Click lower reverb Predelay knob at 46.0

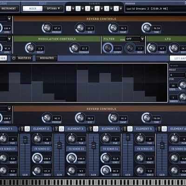pyautogui.click(x=47, y=118)
